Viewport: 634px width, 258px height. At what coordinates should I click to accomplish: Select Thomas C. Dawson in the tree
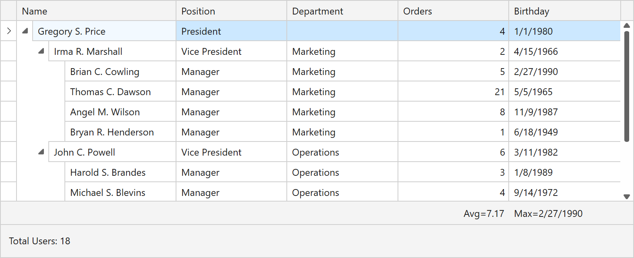click(110, 92)
